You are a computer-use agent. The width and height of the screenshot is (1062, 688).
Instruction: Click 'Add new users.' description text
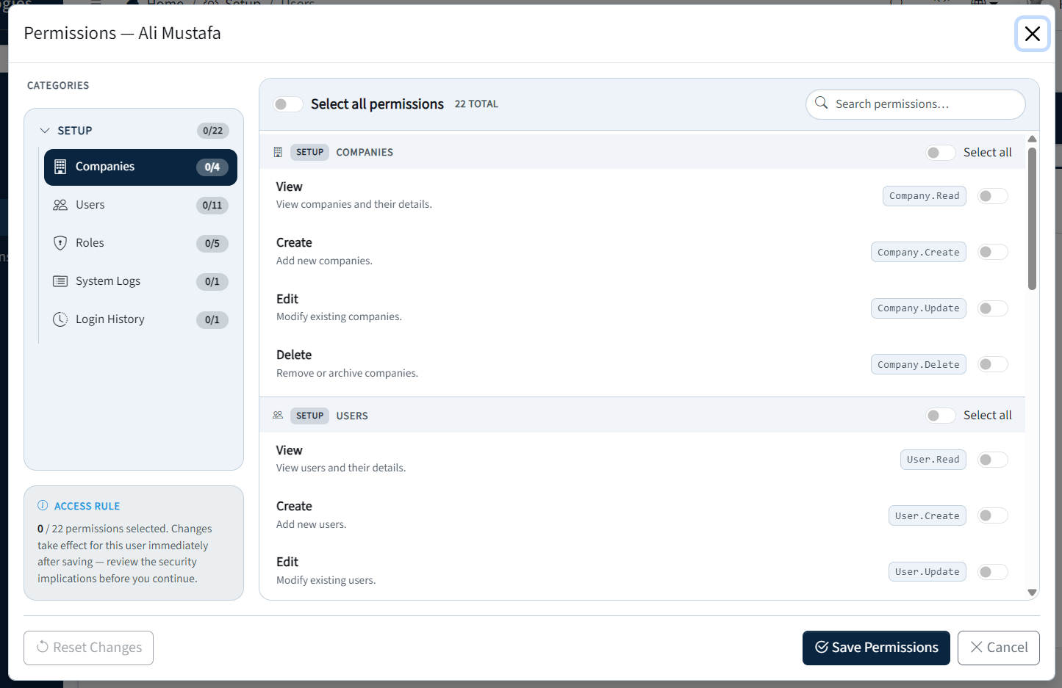pyautogui.click(x=311, y=524)
